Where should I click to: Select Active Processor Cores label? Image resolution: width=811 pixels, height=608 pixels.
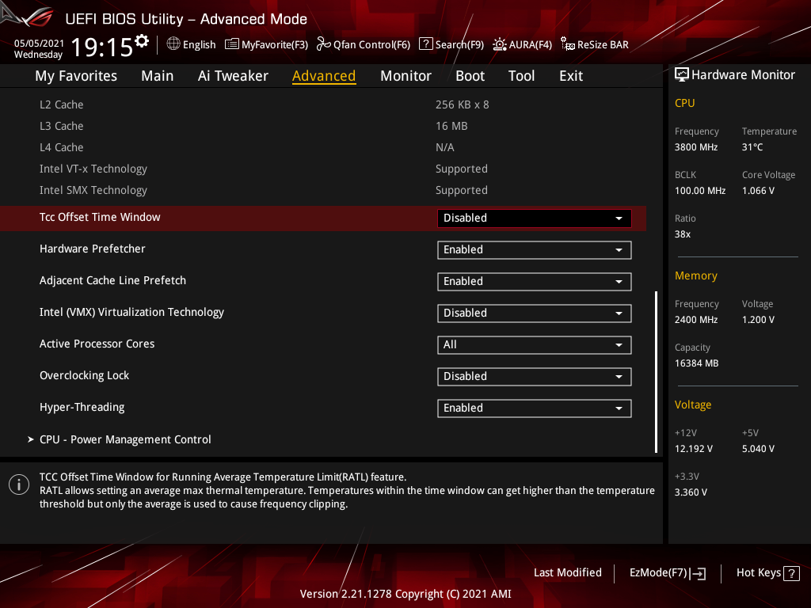(x=97, y=344)
